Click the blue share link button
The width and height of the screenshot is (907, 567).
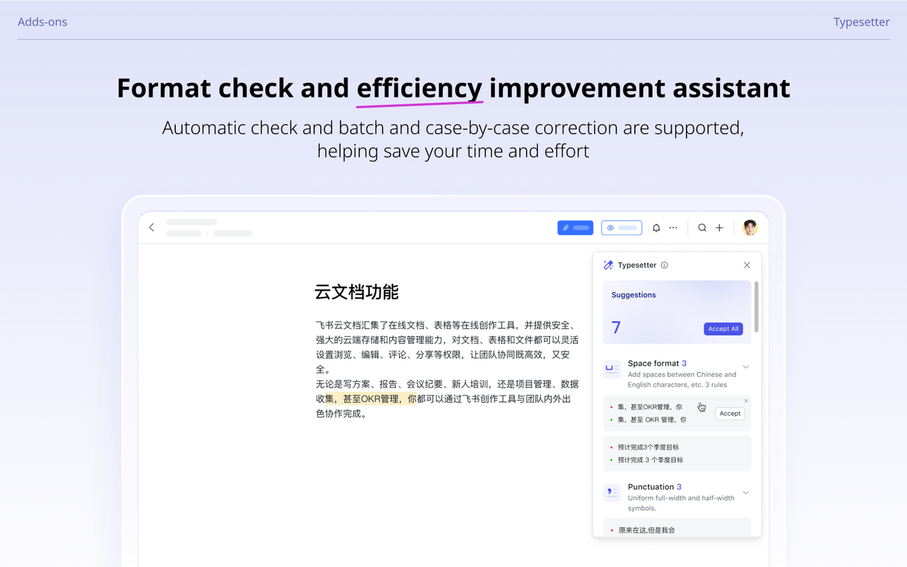575,228
